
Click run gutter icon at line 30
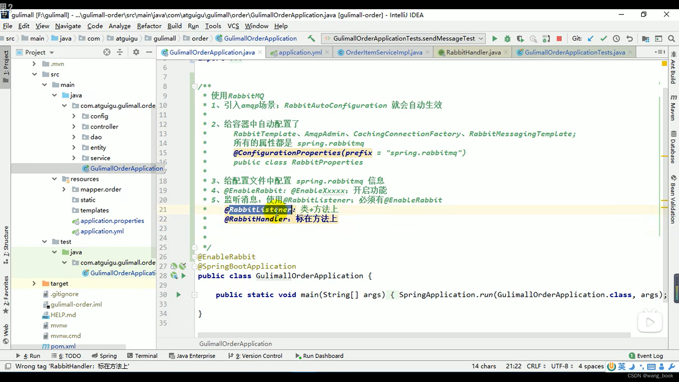click(x=179, y=295)
